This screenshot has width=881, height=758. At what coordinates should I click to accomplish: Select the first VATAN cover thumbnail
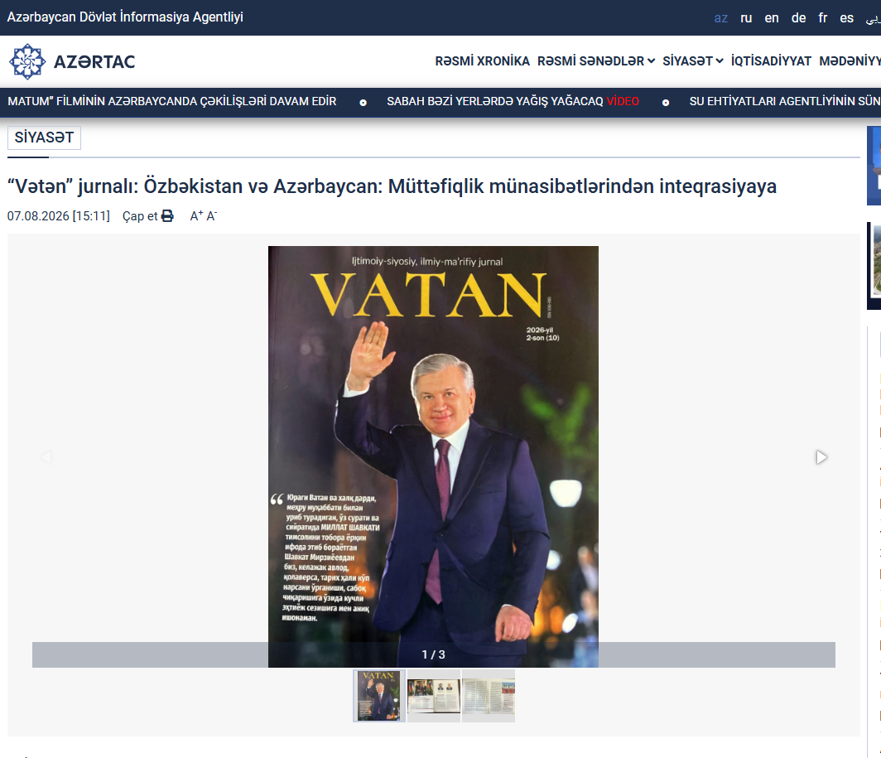pyautogui.click(x=379, y=696)
